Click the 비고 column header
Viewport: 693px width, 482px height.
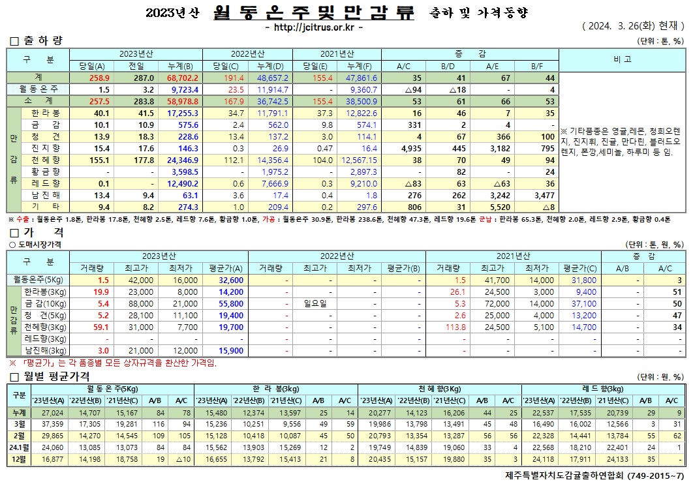point(621,59)
